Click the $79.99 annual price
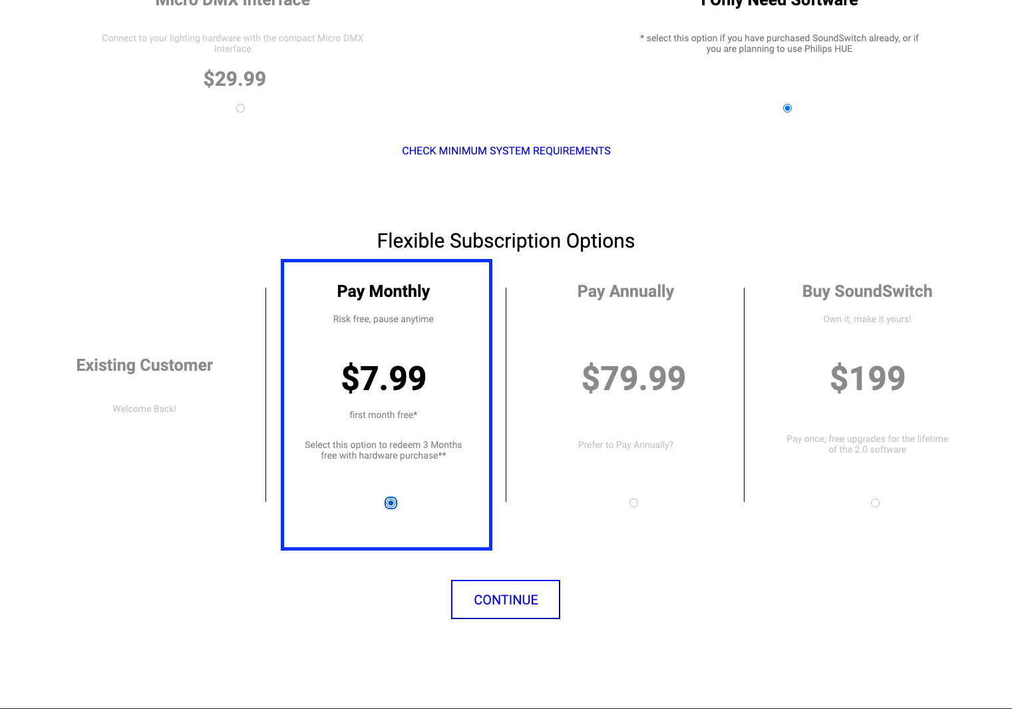Screen dimensions: 1012x709 633,377
